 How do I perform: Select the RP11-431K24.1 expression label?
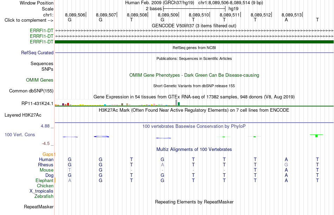pyautogui.click(x=37, y=104)
